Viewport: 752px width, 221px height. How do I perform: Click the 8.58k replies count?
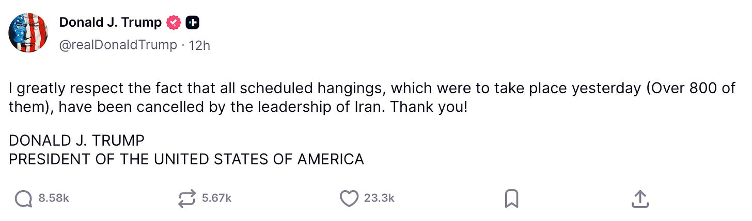point(54,198)
